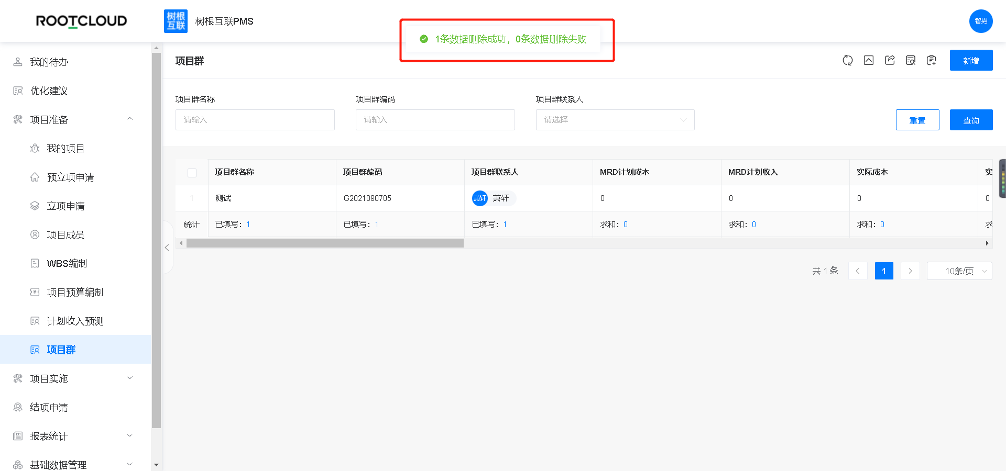Tick the select-all checkbox in table header

[x=192, y=173]
